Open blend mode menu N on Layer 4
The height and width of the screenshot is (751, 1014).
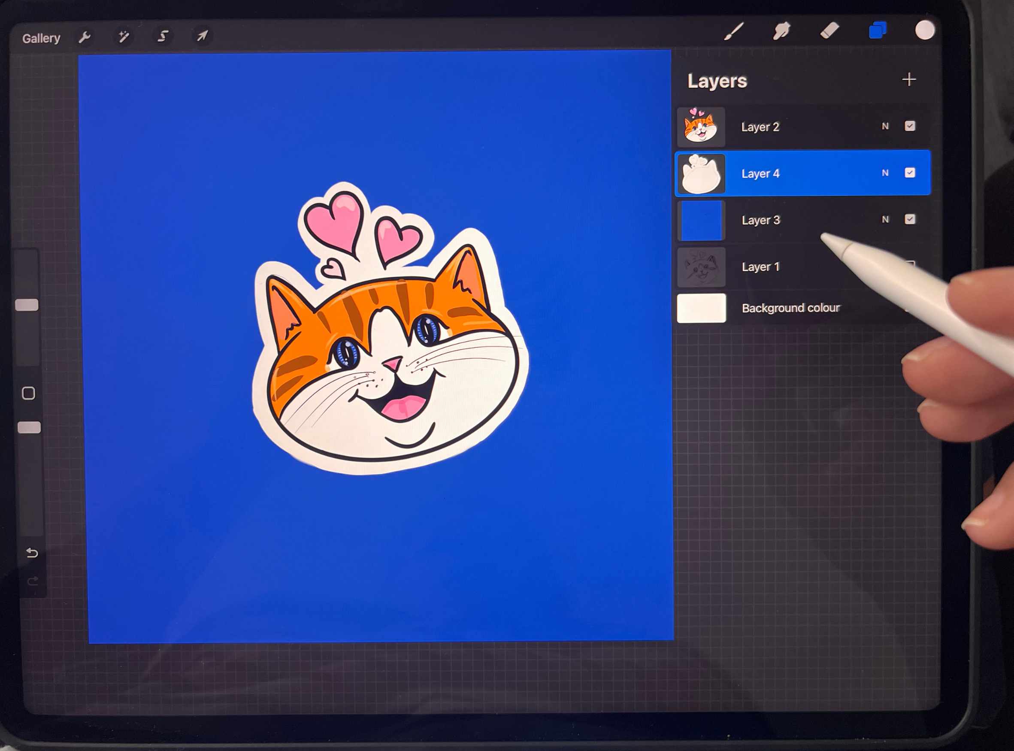pos(885,173)
